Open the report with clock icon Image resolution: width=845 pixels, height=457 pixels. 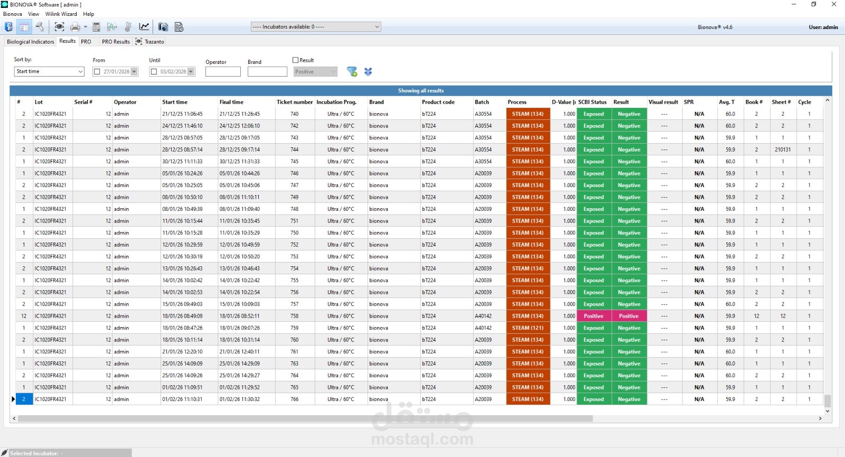pos(179,27)
